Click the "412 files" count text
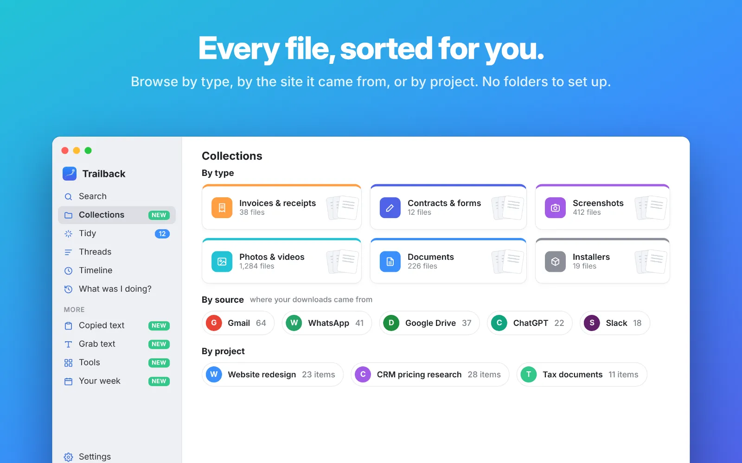742x463 pixels. [x=587, y=213]
